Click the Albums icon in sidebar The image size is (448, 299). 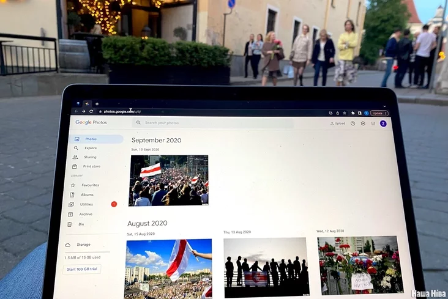click(x=72, y=195)
